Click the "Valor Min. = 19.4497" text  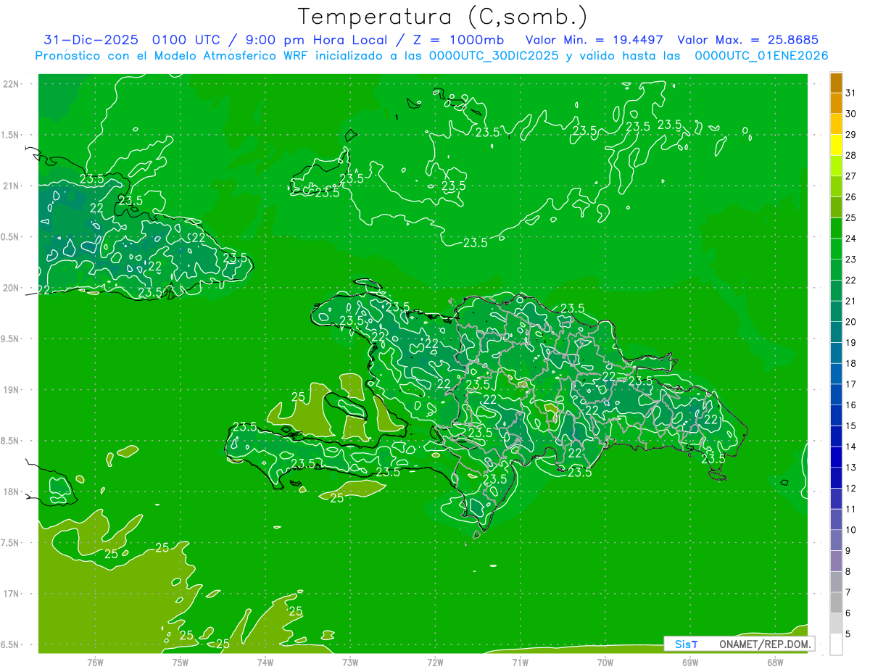point(594,40)
